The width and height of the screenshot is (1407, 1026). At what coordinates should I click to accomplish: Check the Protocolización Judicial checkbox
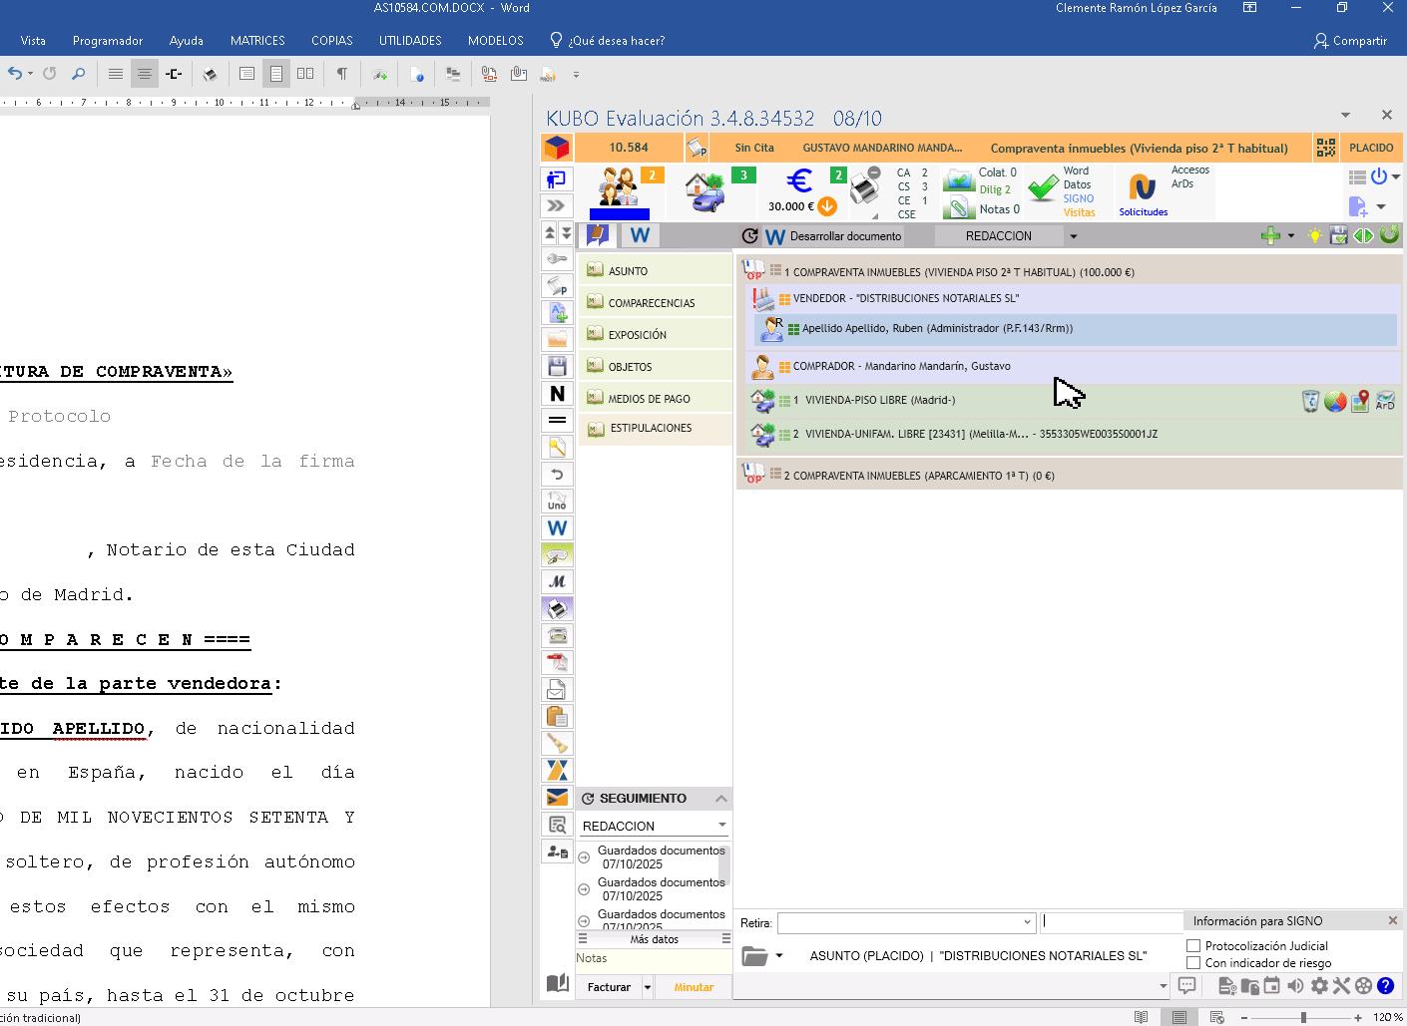point(1193,946)
